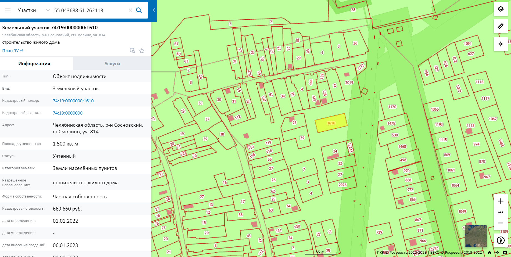
Task: Select the Информация tab
Action: [x=34, y=64]
